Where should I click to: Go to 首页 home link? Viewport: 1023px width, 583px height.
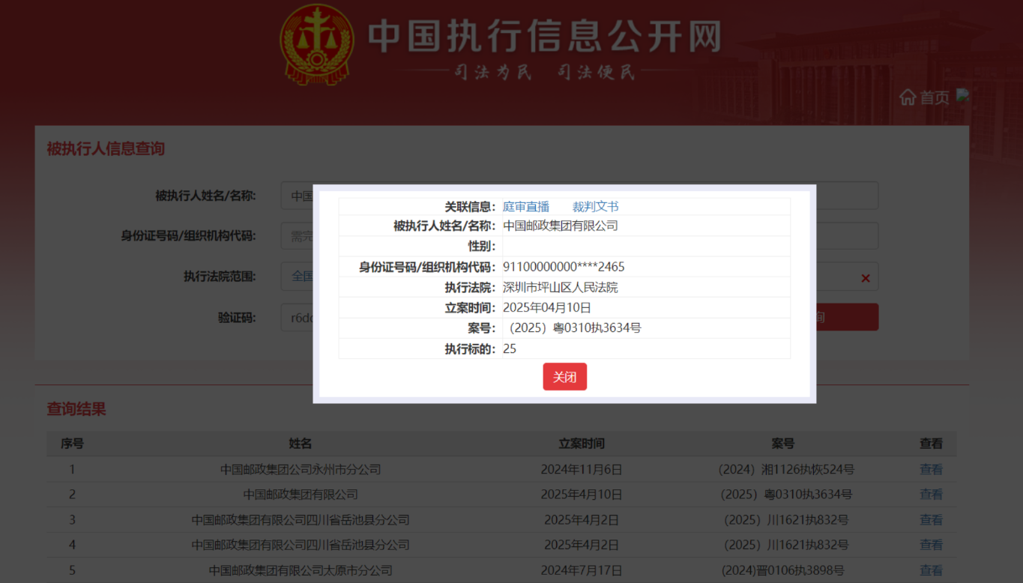935,97
